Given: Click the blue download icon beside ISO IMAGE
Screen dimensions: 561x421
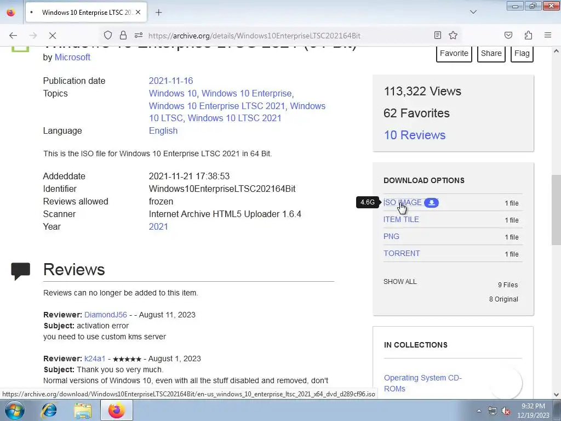Looking at the screenshot, I should click(x=432, y=203).
